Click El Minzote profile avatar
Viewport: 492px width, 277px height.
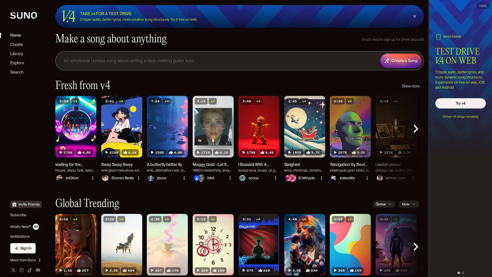coord(291,178)
